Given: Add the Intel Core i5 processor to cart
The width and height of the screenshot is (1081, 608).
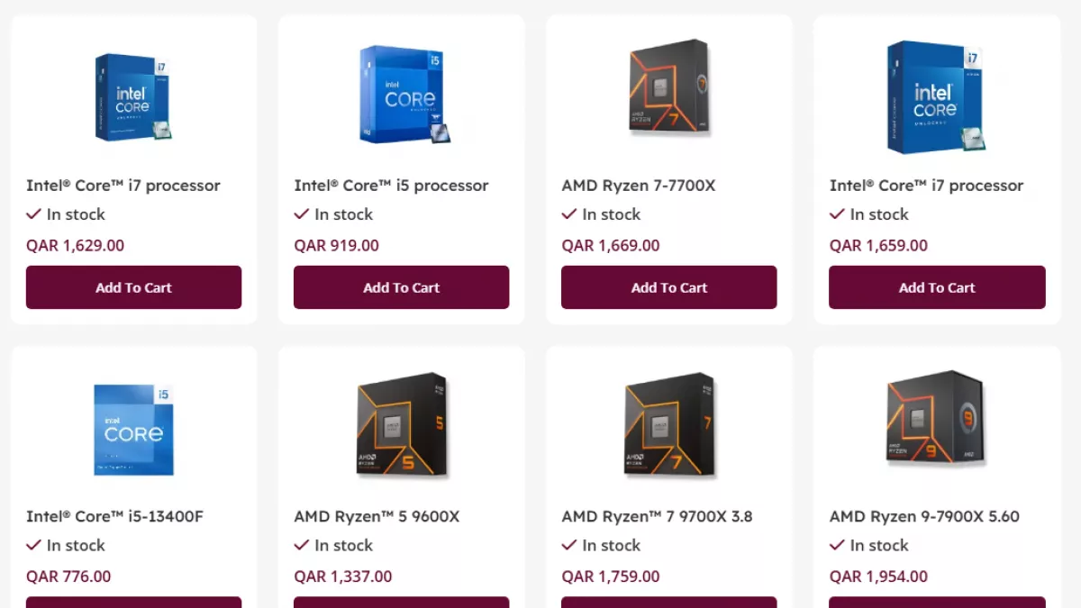Looking at the screenshot, I should click(x=402, y=287).
